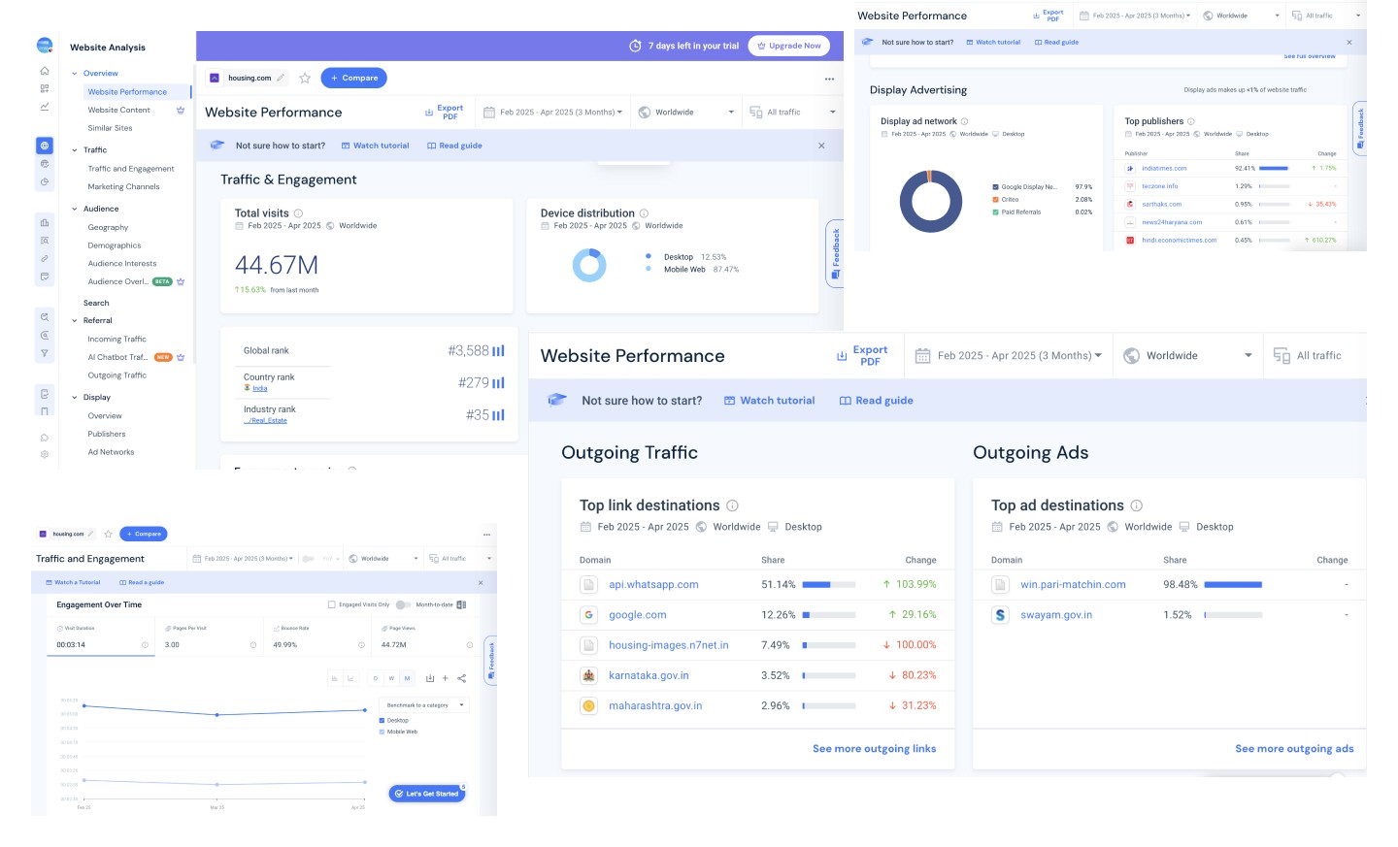Click See more outgoing links
Image resolution: width=1398 pixels, height=847 pixels.
coord(874,749)
